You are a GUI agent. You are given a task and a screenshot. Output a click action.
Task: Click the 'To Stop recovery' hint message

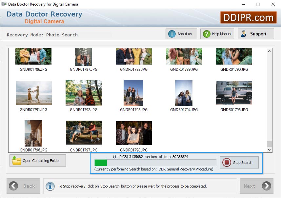click(132, 186)
